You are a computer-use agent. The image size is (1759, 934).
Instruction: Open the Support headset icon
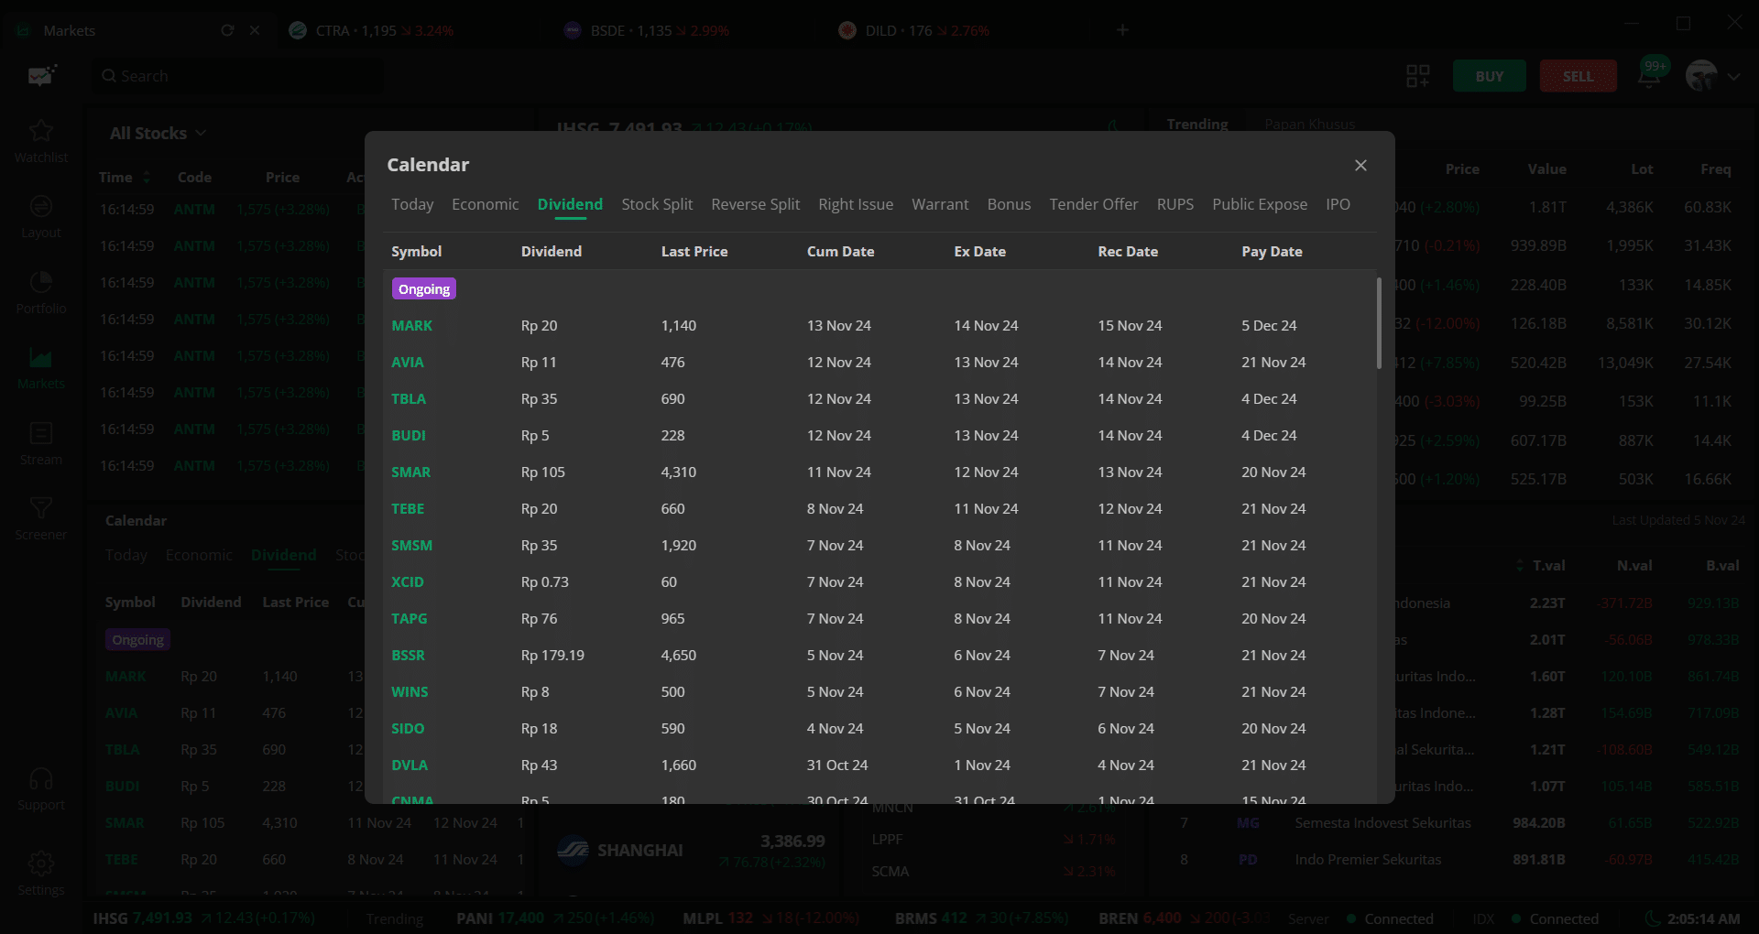click(x=41, y=779)
